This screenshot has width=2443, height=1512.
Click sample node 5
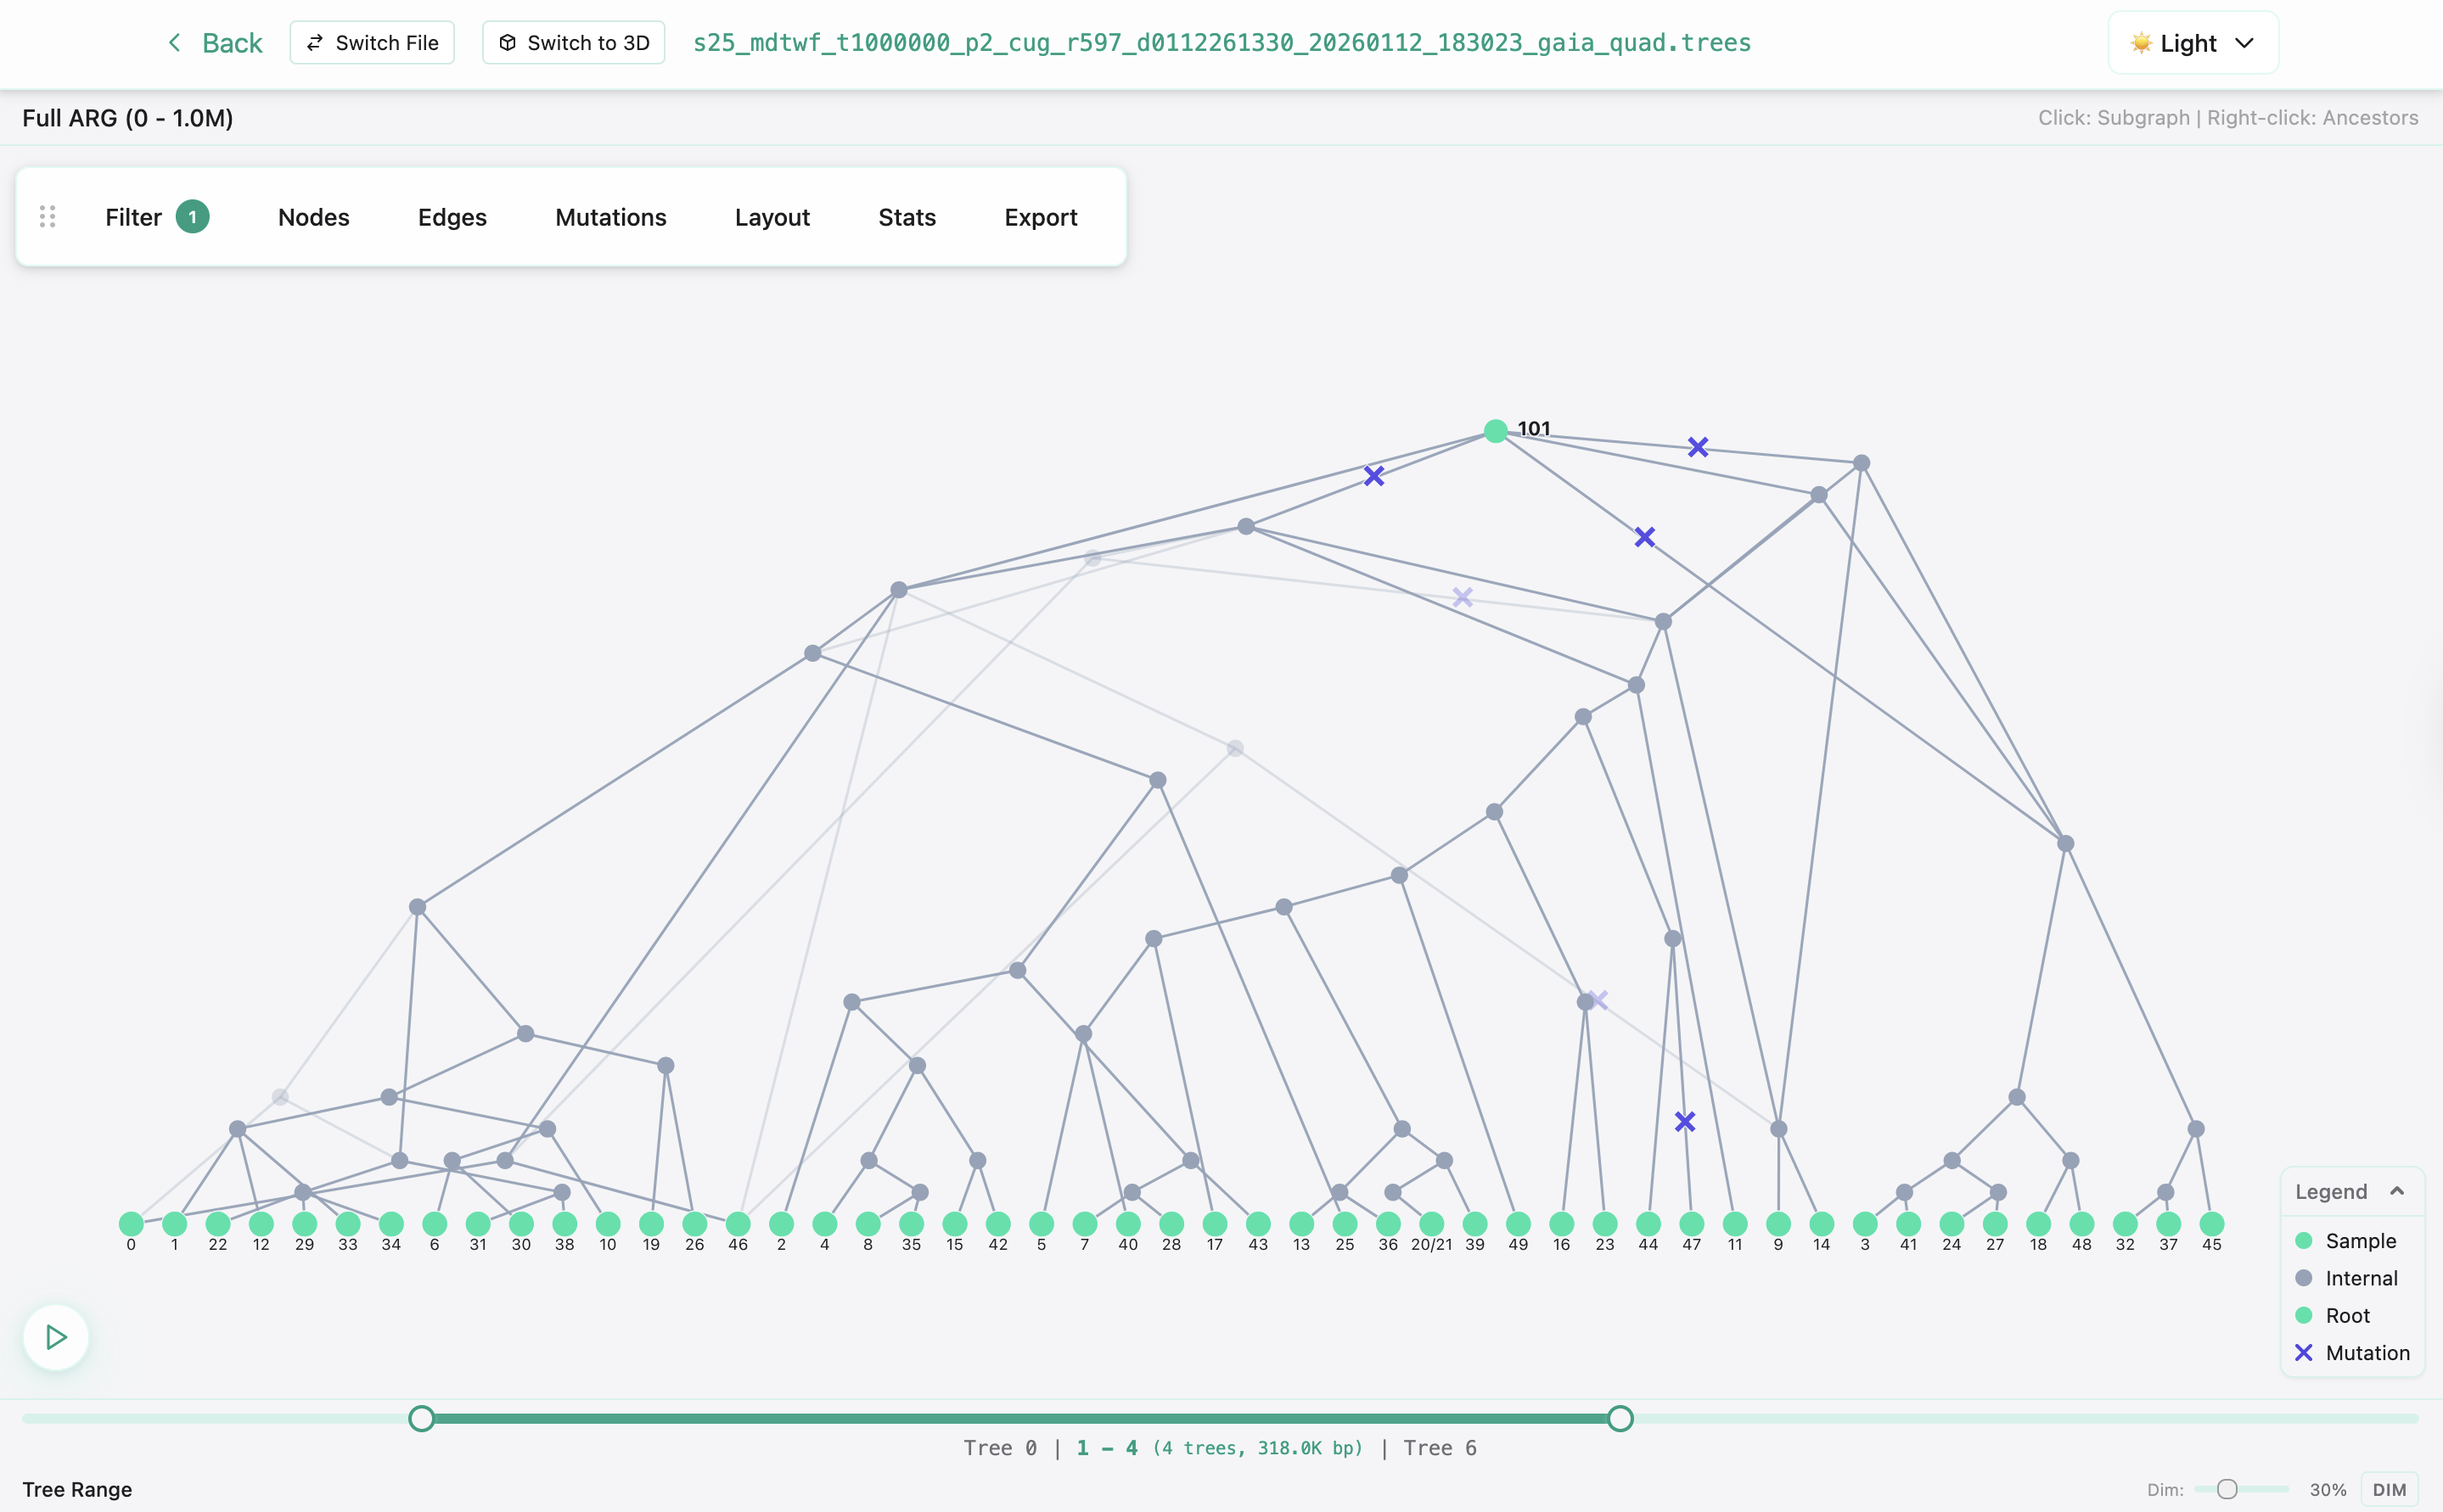1042,1224
